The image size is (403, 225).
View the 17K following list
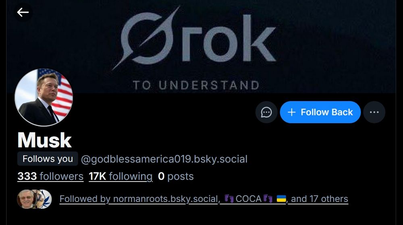(120, 176)
